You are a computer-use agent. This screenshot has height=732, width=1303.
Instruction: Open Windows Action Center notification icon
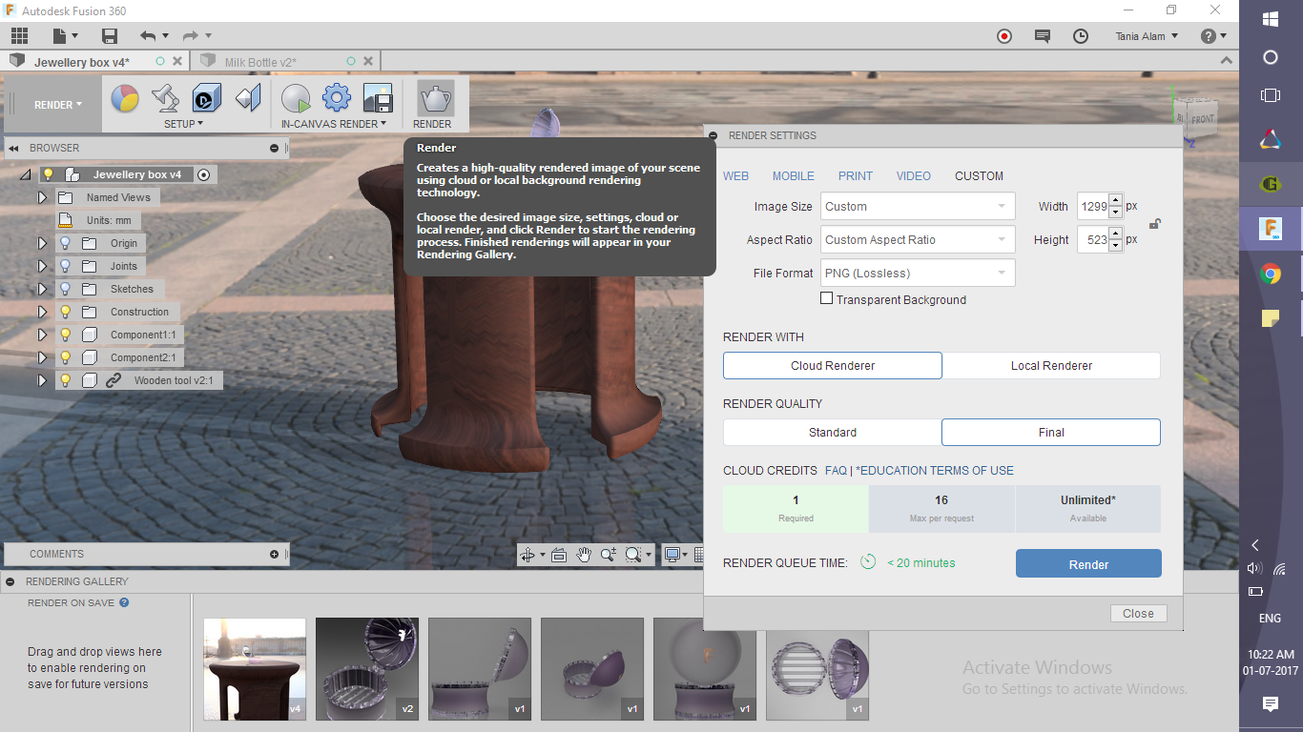coord(1270,704)
